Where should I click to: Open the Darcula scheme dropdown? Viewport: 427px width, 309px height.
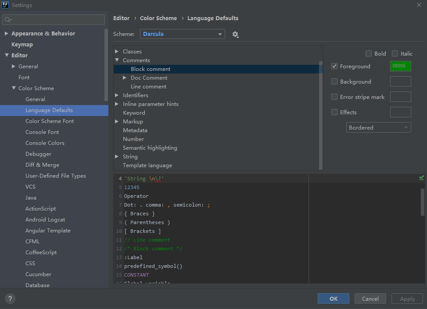(182, 34)
